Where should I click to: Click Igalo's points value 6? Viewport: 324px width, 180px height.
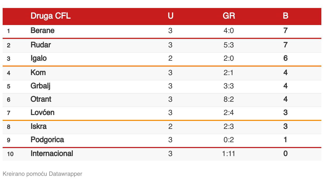tap(285, 58)
